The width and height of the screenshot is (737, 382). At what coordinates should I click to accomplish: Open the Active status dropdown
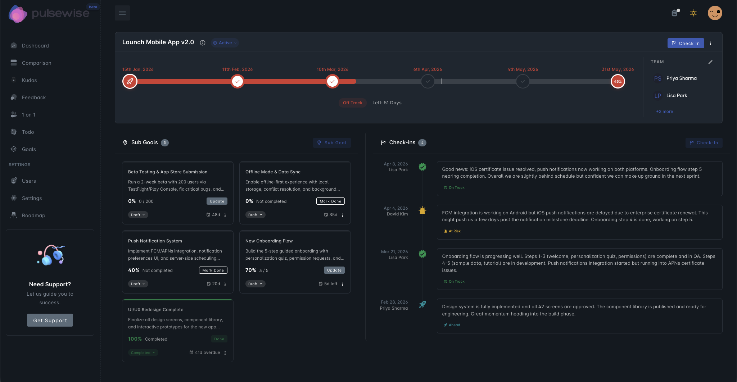[224, 43]
